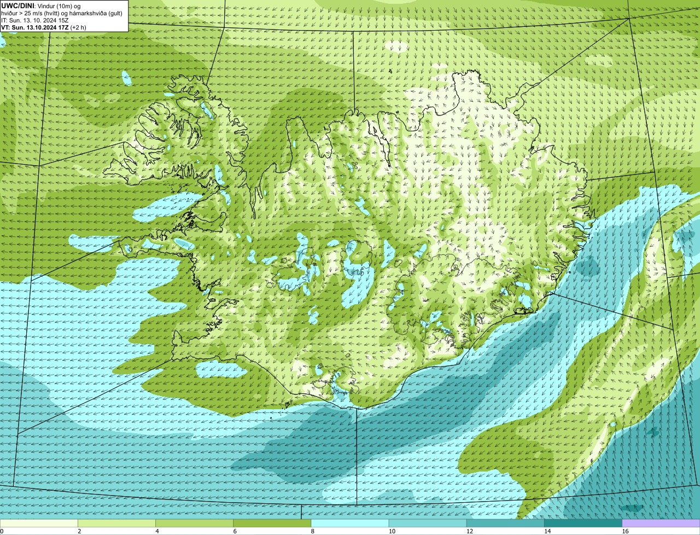This screenshot has width=700, height=535.
Task: Click the 6–8 m/s olive green legend swatch
Action: pyautogui.click(x=272, y=523)
